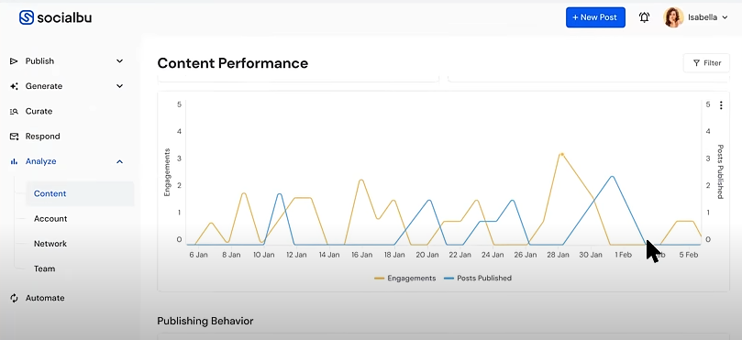This screenshot has width=742, height=340.
Task: Click the 6 Jan axis label
Action: pyautogui.click(x=198, y=255)
